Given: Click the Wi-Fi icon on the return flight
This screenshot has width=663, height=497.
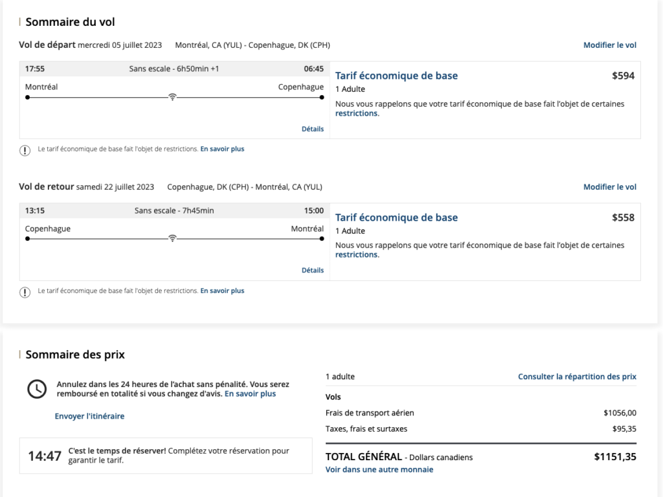Looking at the screenshot, I should 172,238.
